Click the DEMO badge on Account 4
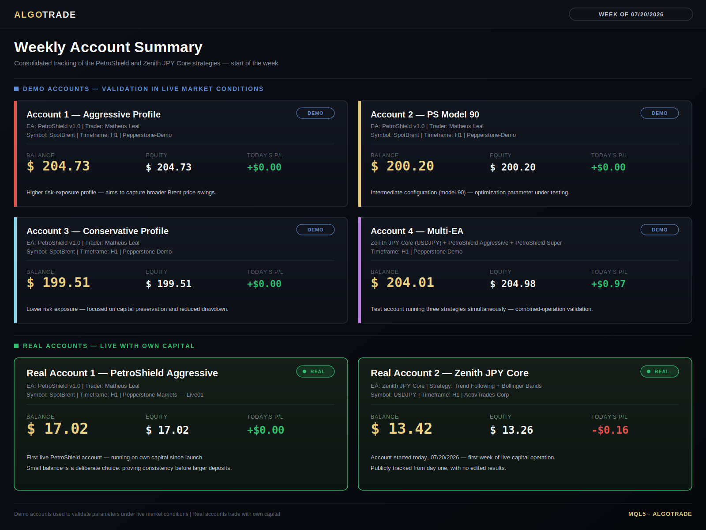This screenshot has height=530, width=706. [660, 230]
